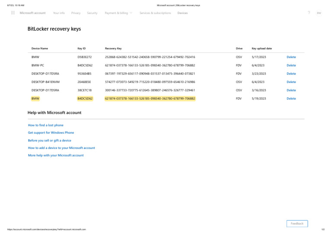332x235 pixels.
Task: Click the Key ID column header
Action: click(82, 48)
